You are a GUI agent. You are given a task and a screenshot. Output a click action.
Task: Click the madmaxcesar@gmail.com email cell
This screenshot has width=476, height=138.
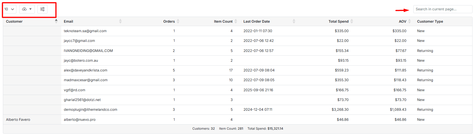pos(85,80)
